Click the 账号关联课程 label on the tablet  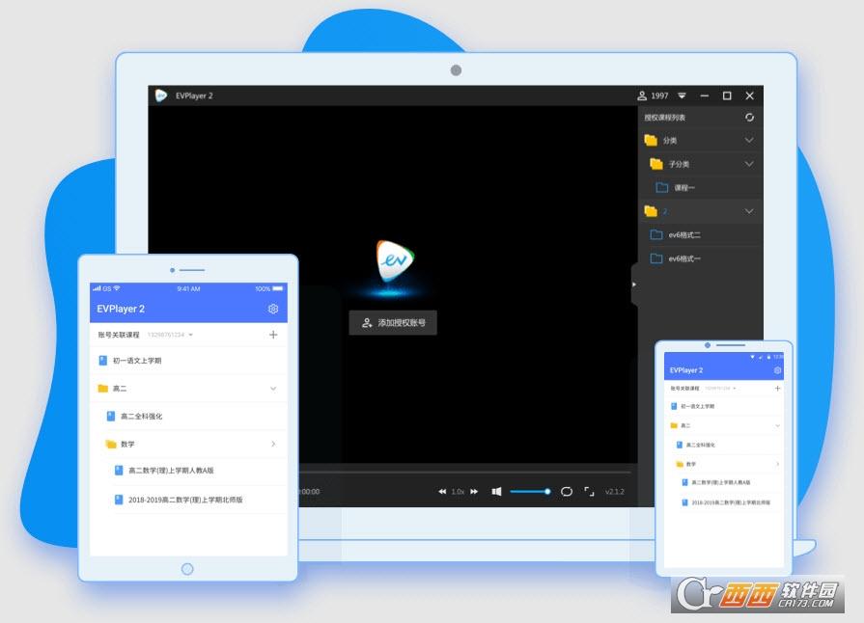119,335
